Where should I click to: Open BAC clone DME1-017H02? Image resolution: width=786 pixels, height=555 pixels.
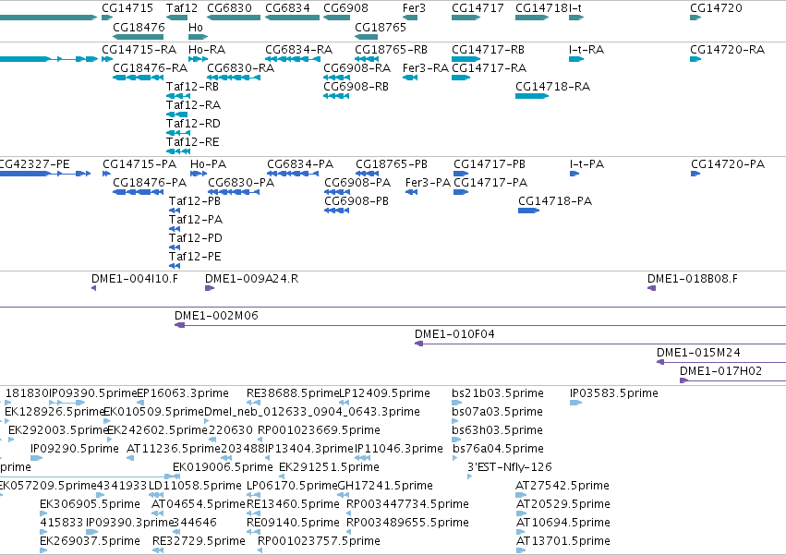[x=720, y=371]
